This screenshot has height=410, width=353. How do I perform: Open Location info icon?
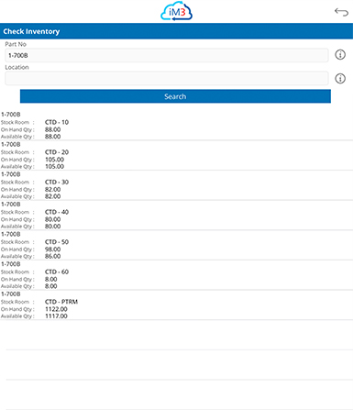tap(340, 79)
